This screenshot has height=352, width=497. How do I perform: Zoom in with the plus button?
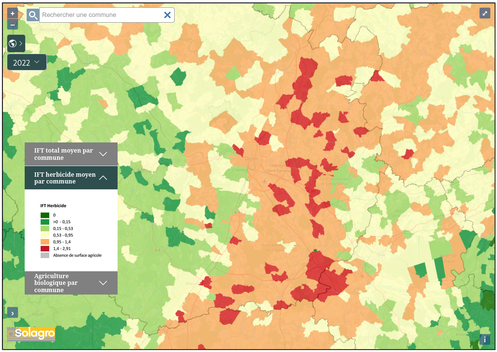pos(13,14)
